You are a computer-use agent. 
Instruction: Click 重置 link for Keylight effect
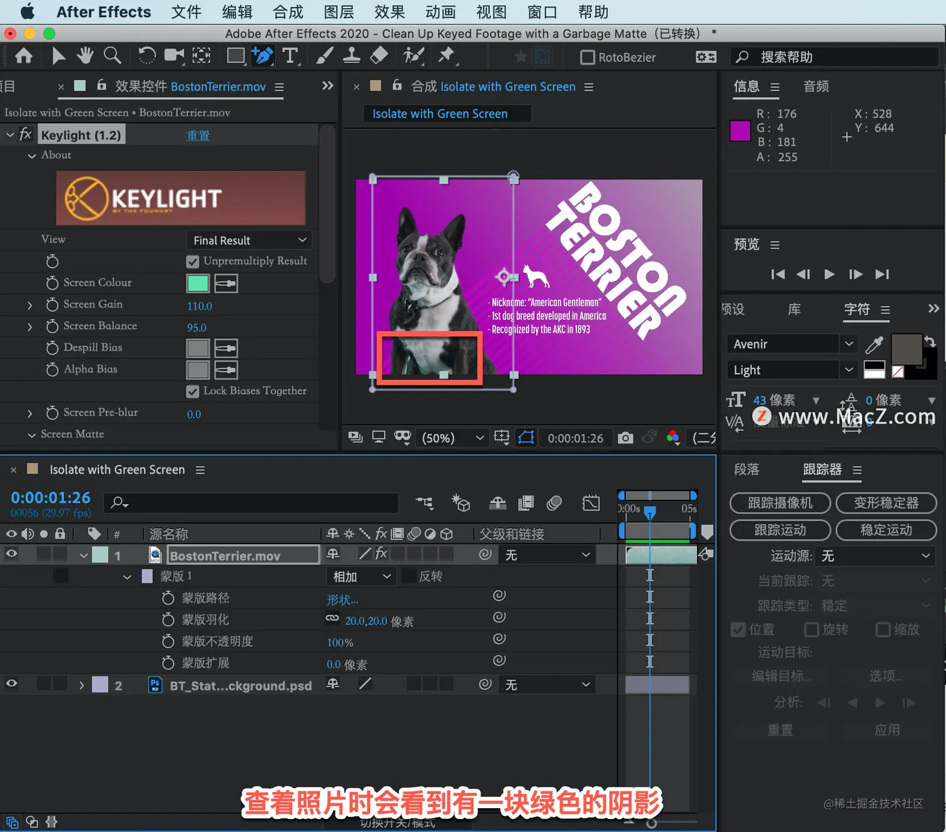tap(198, 136)
